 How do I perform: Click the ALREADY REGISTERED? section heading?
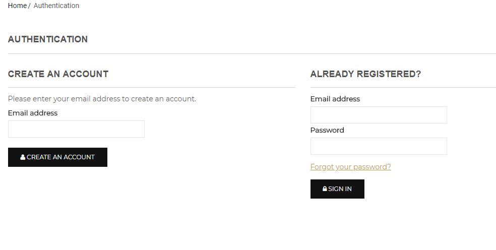click(x=365, y=74)
